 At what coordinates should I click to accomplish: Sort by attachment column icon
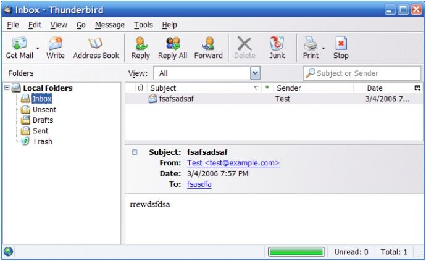click(x=141, y=88)
